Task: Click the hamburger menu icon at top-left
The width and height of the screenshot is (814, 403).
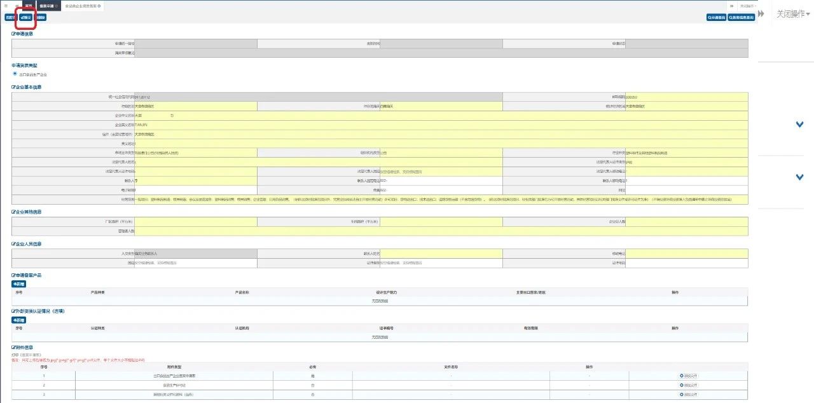Action: tap(6, 6)
